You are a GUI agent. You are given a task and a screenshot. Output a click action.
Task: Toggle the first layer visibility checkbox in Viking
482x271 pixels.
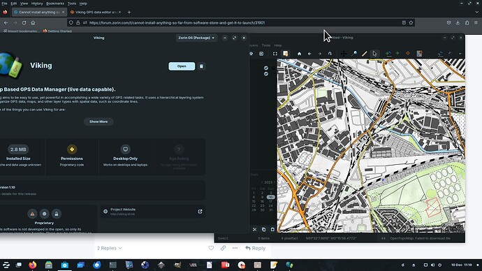(266, 68)
